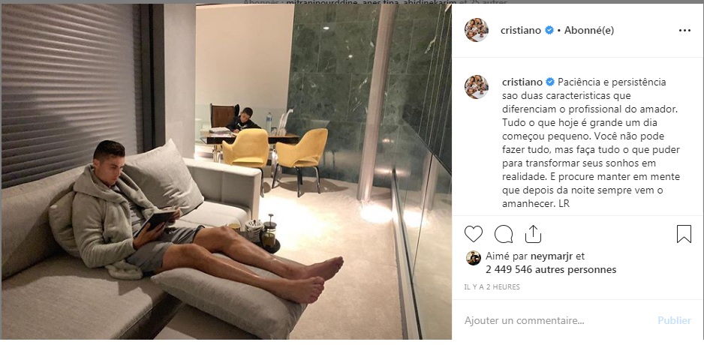Like the post with the heart icon
This screenshot has height=345, width=704.
[474, 234]
